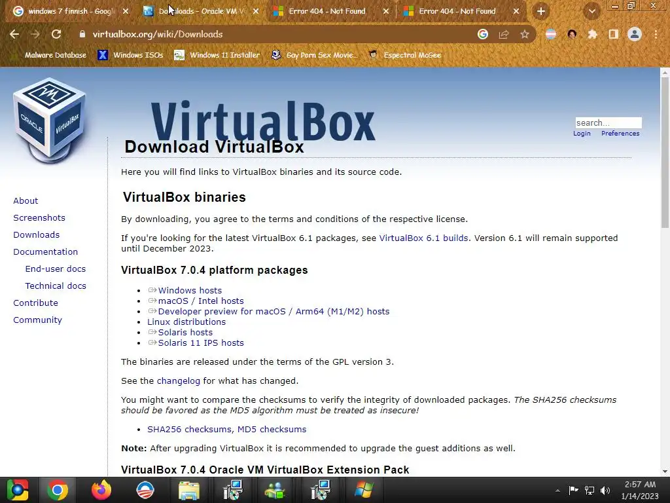Open the Chrome profile avatar
The image size is (670, 503).
click(635, 34)
